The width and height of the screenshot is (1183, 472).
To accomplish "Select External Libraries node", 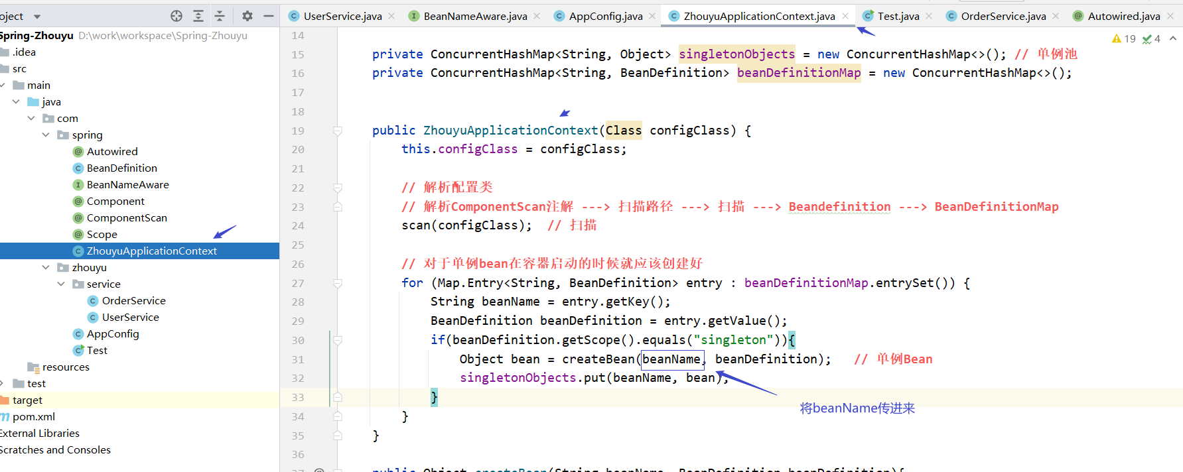I will [x=40, y=433].
